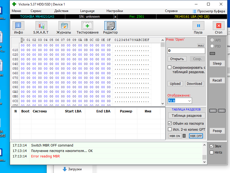Click the LBA sector number input field
Screen dimensions: 230x173
[186, 51]
